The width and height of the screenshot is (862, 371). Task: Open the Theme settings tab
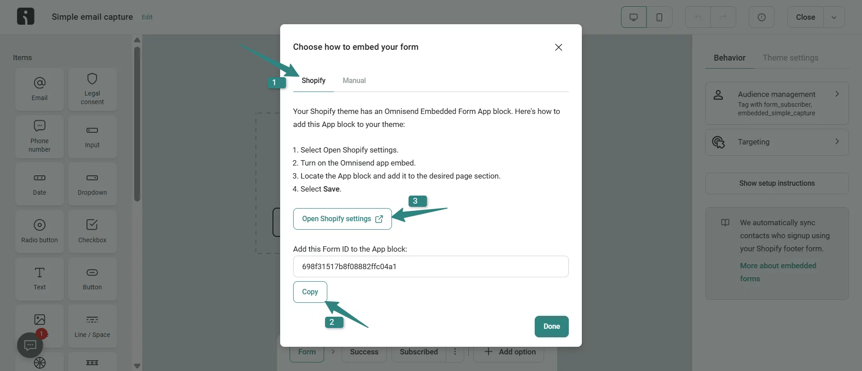point(790,58)
